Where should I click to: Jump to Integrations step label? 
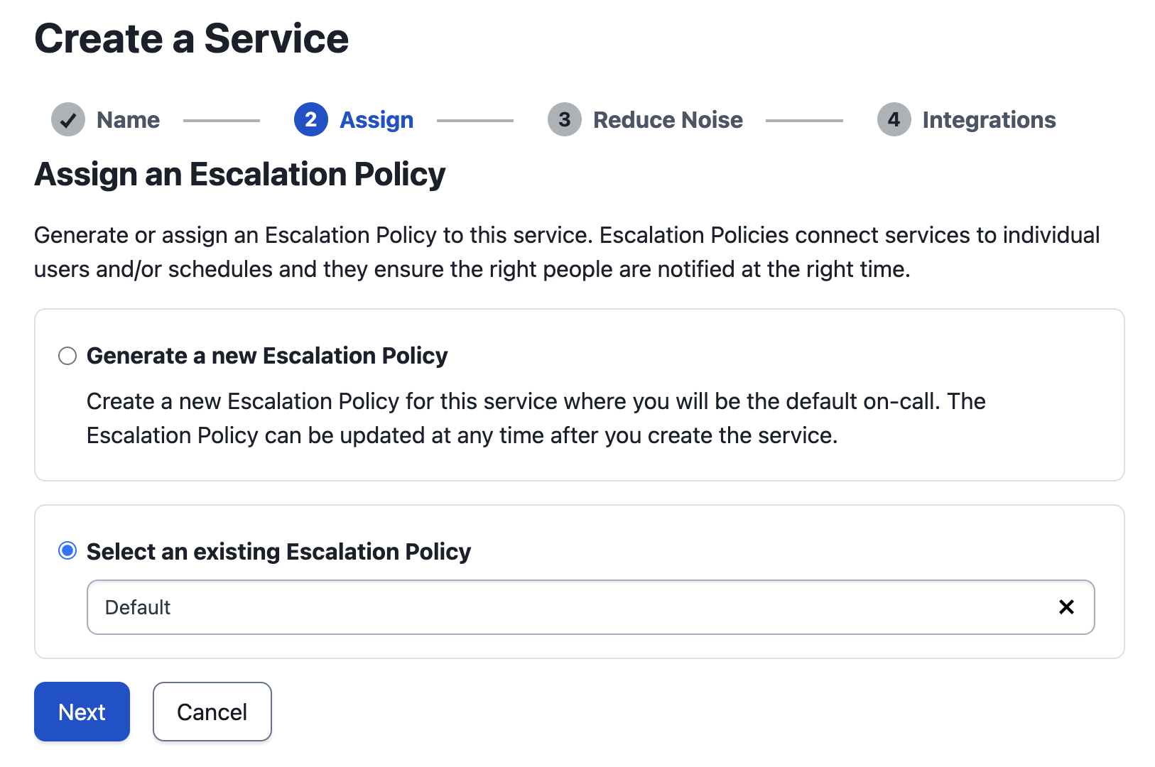[989, 120]
